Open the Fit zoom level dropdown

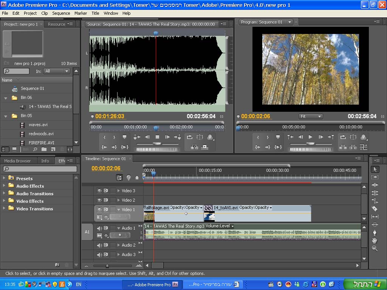tap(310, 116)
